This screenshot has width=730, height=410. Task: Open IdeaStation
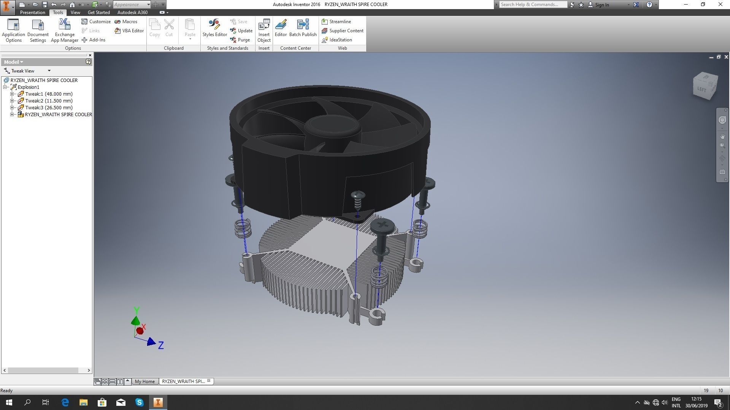pyautogui.click(x=337, y=40)
